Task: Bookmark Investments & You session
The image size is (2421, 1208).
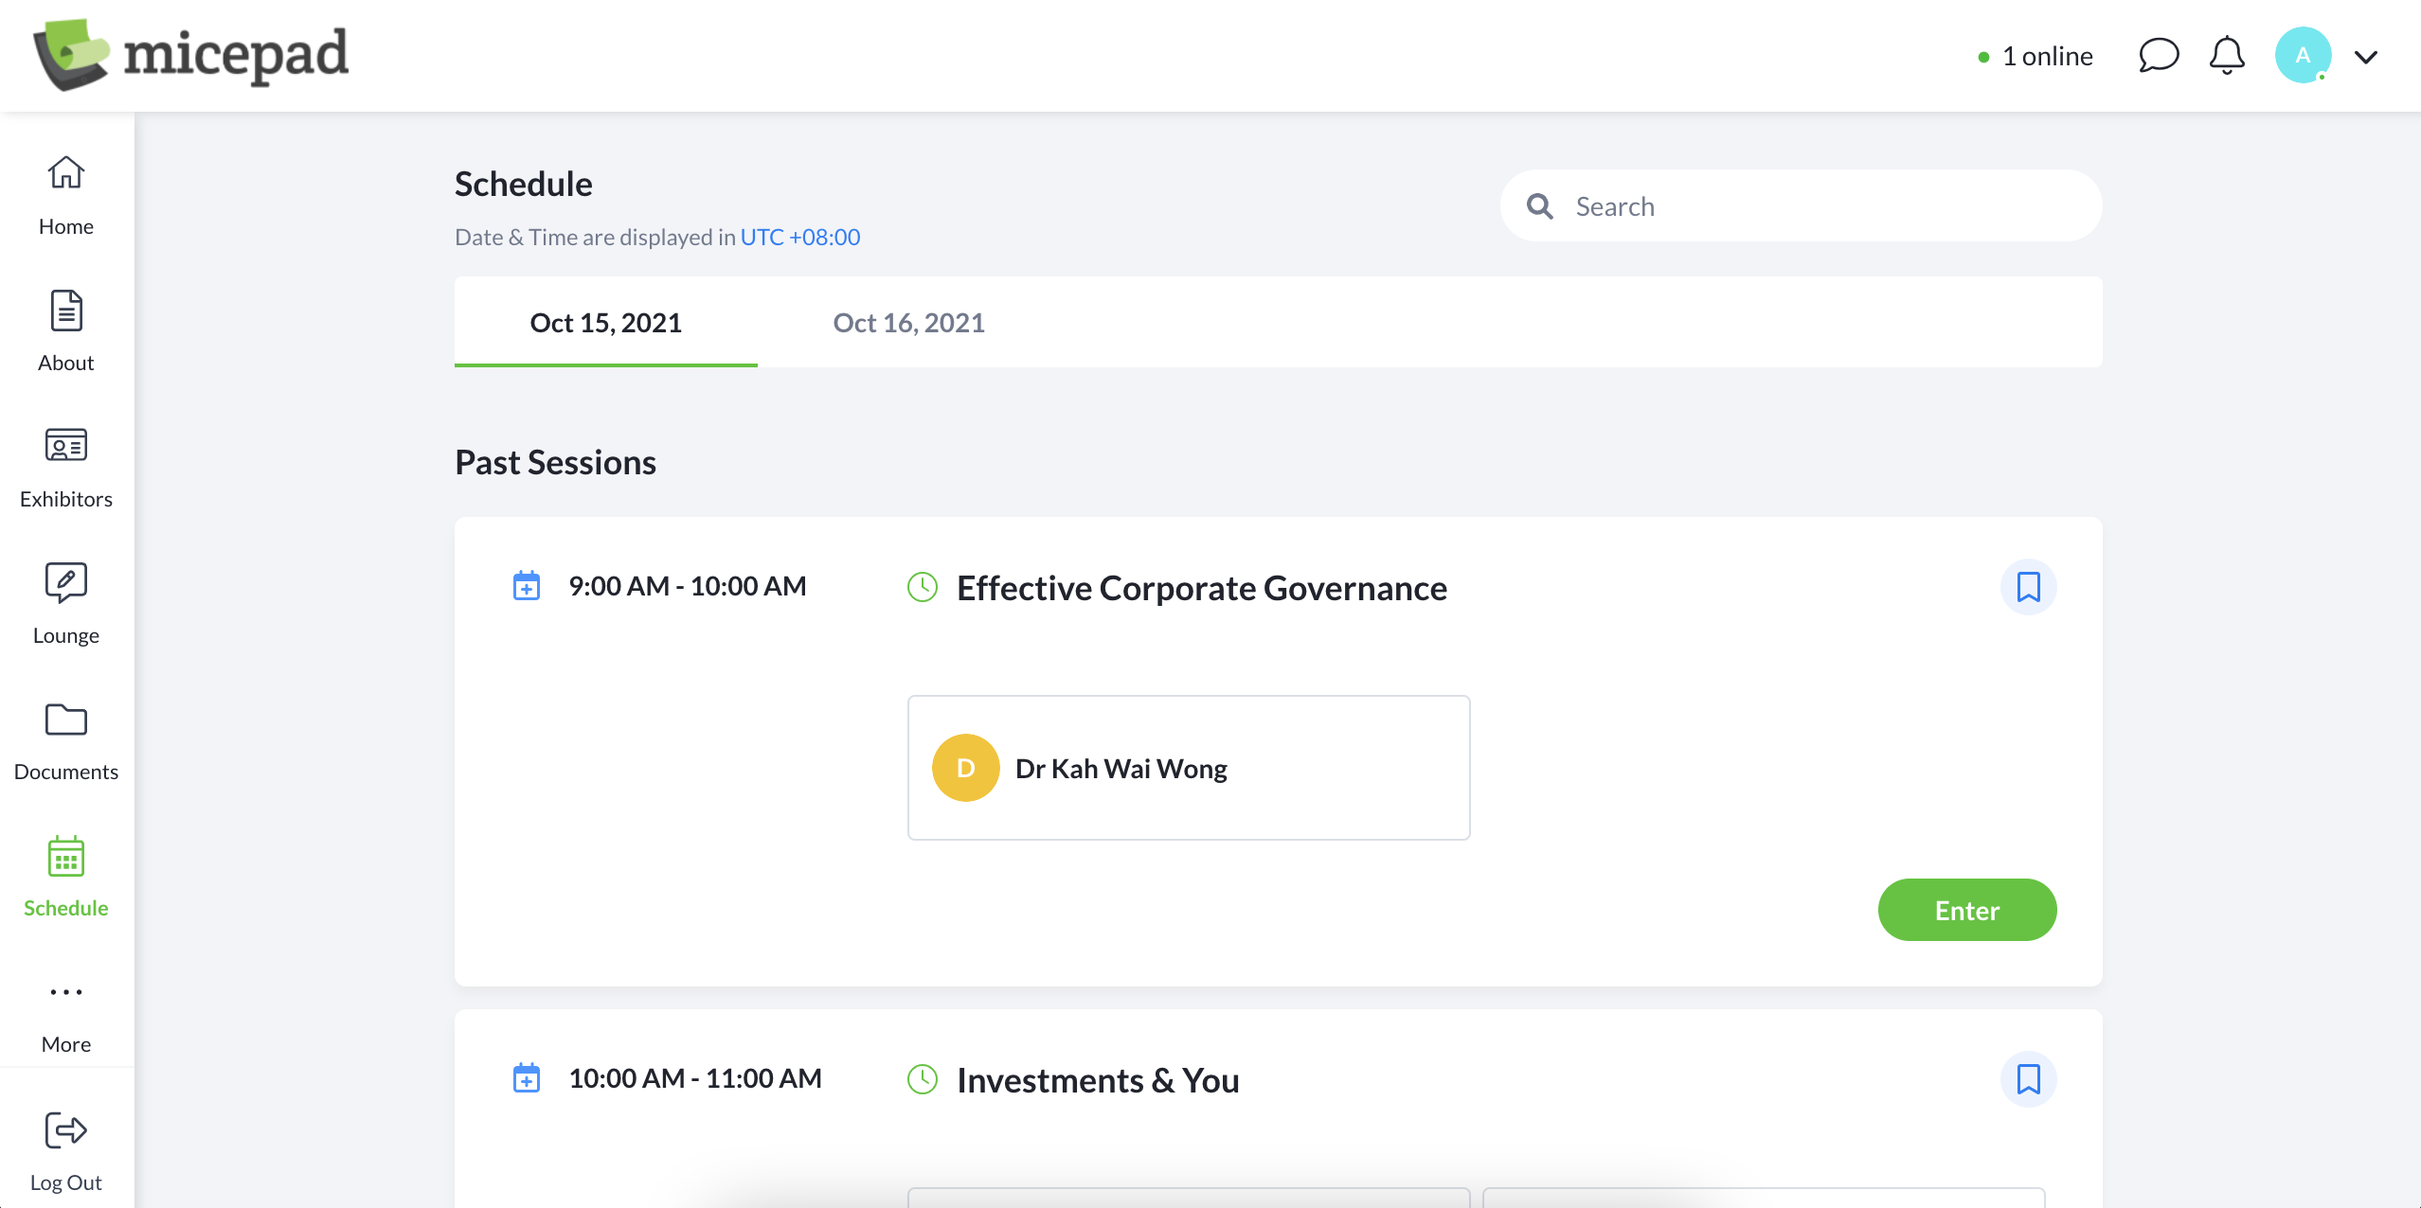Action: coord(2028,1079)
